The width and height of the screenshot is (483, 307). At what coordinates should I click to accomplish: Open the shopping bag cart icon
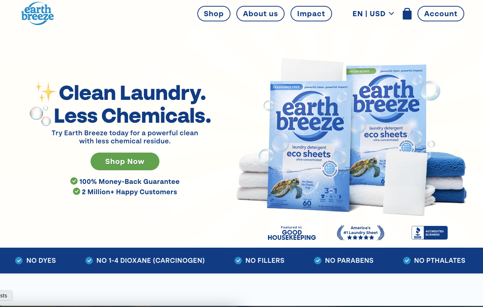[x=407, y=14]
